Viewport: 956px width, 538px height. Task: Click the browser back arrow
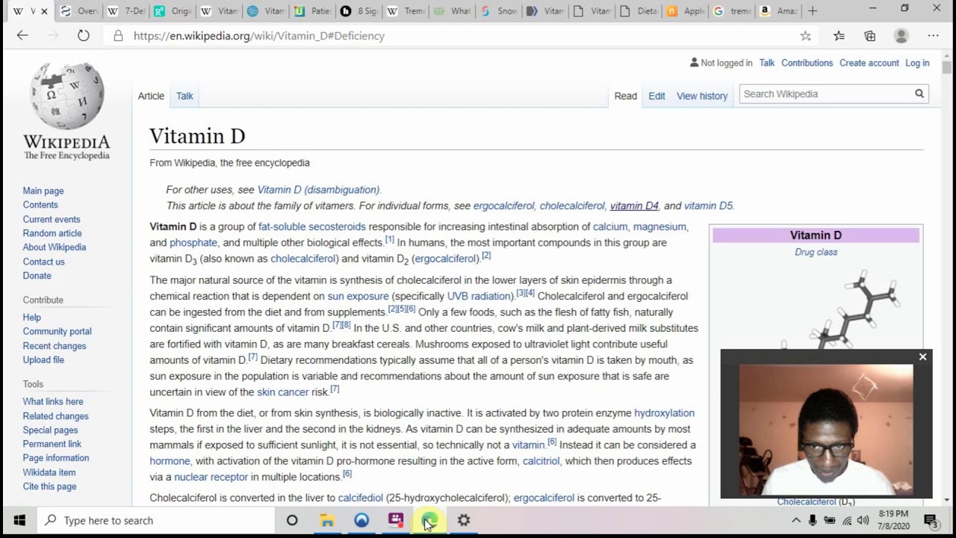point(22,35)
